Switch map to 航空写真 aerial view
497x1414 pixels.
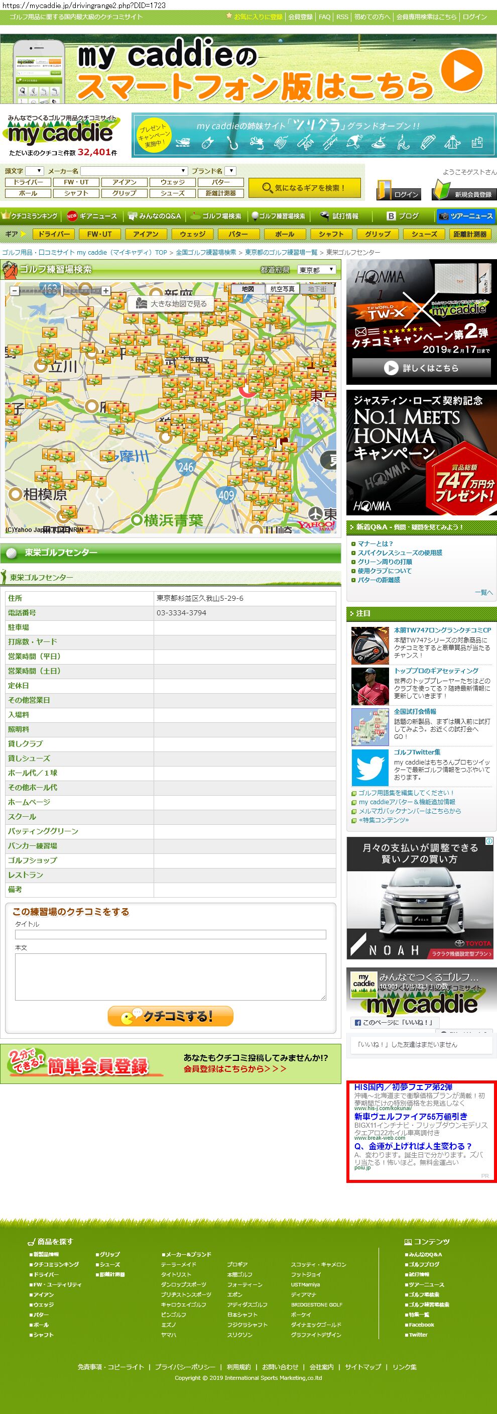coord(282,289)
